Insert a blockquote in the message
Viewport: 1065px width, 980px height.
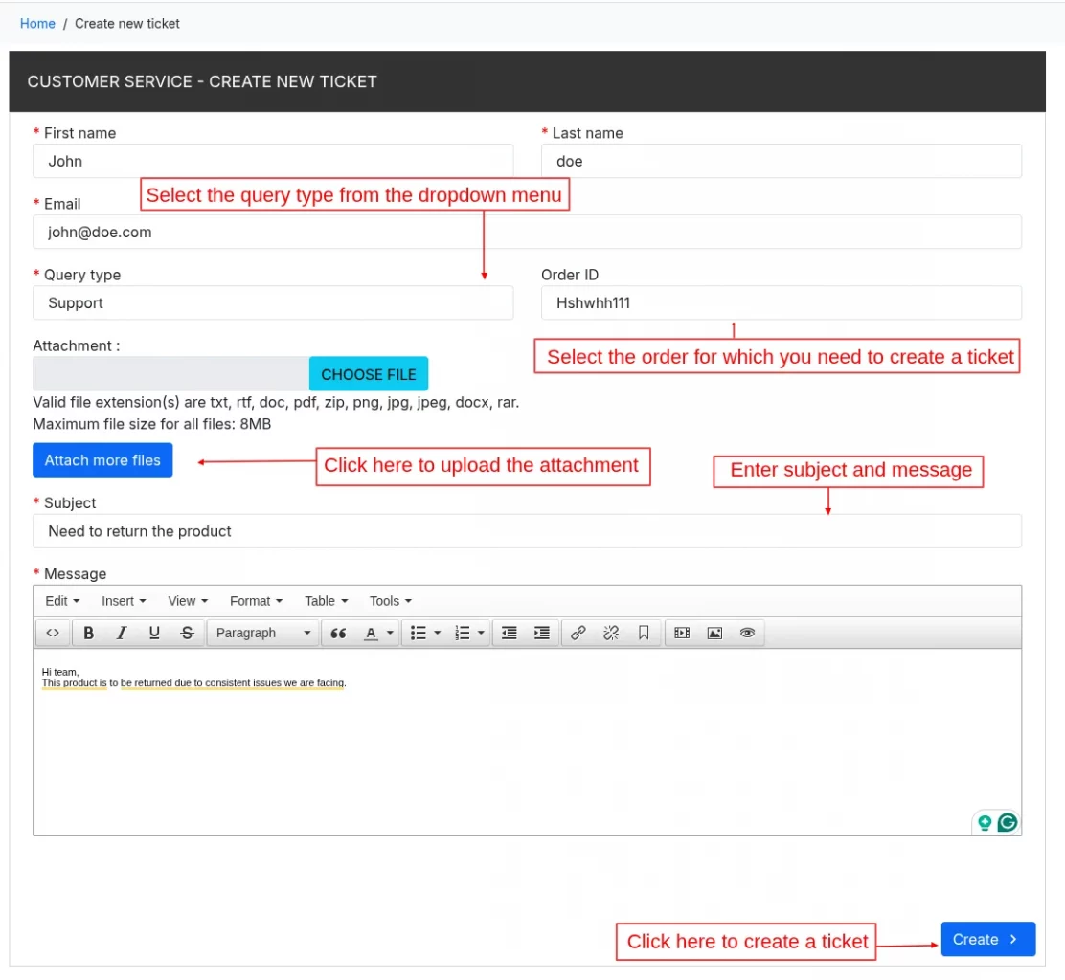click(338, 634)
